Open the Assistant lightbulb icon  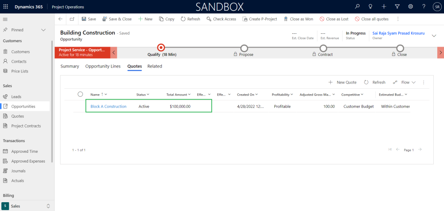coord(370,7)
